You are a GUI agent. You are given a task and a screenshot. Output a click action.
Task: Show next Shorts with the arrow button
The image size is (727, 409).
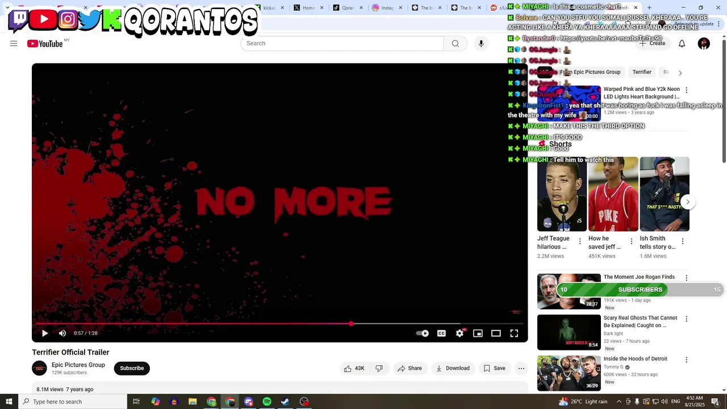687,202
